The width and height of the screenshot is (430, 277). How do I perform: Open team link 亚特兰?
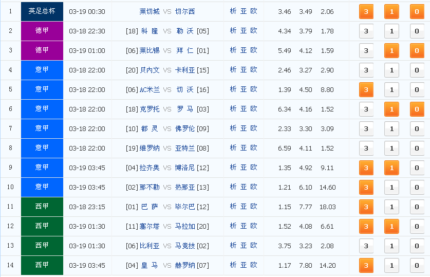(x=185, y=149)
